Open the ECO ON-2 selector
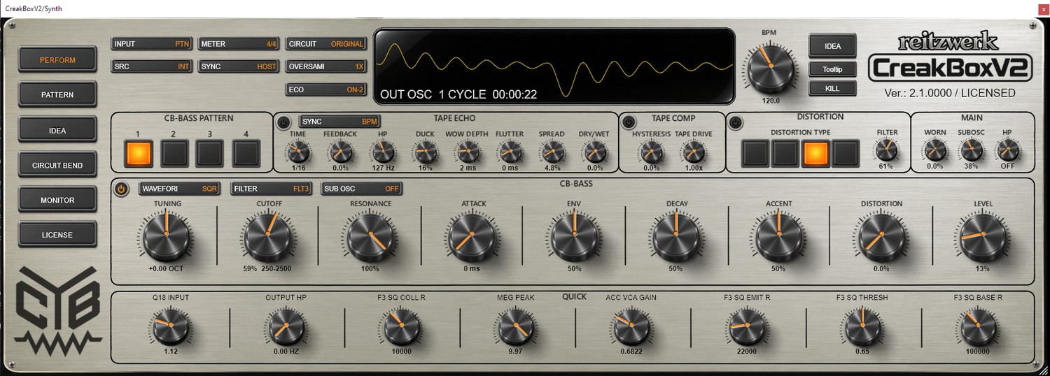 326,89
